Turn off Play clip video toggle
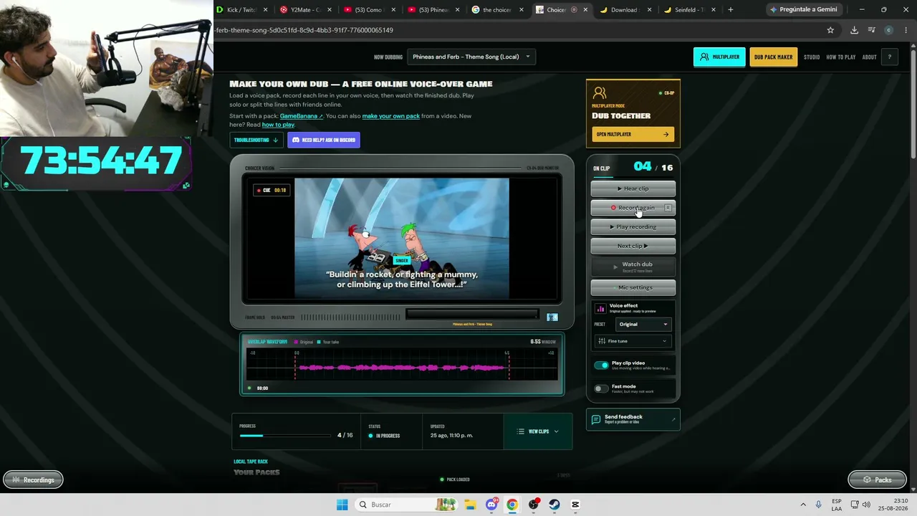Screen dimensions: 917x516 pos(601,365)
